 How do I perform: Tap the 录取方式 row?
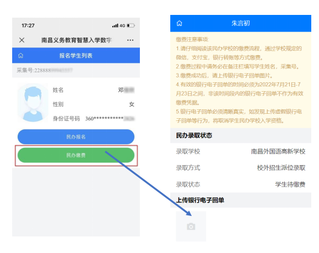click(240, 168)
